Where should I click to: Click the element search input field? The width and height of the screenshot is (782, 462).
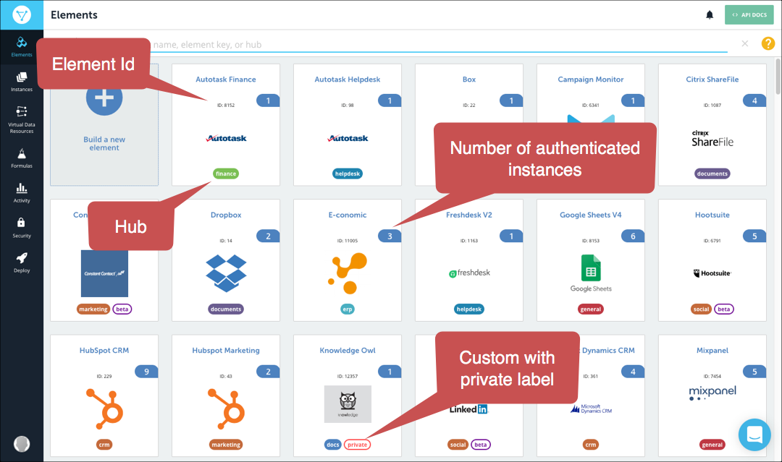(439, 44)
